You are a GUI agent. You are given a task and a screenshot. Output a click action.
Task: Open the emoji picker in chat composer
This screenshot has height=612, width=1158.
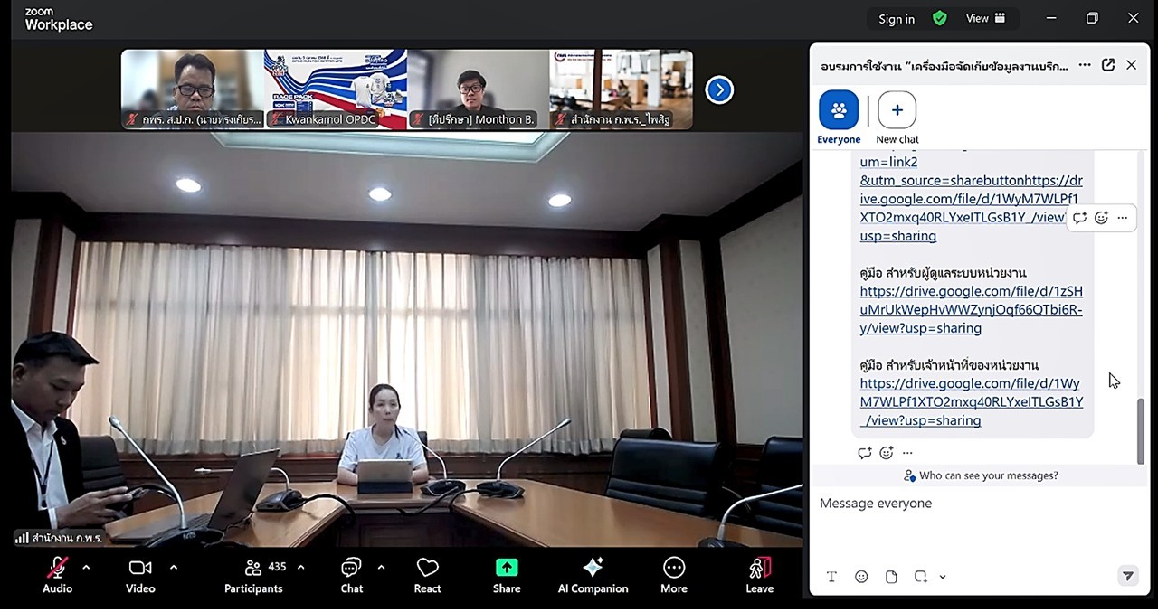(x=861, y=577)
